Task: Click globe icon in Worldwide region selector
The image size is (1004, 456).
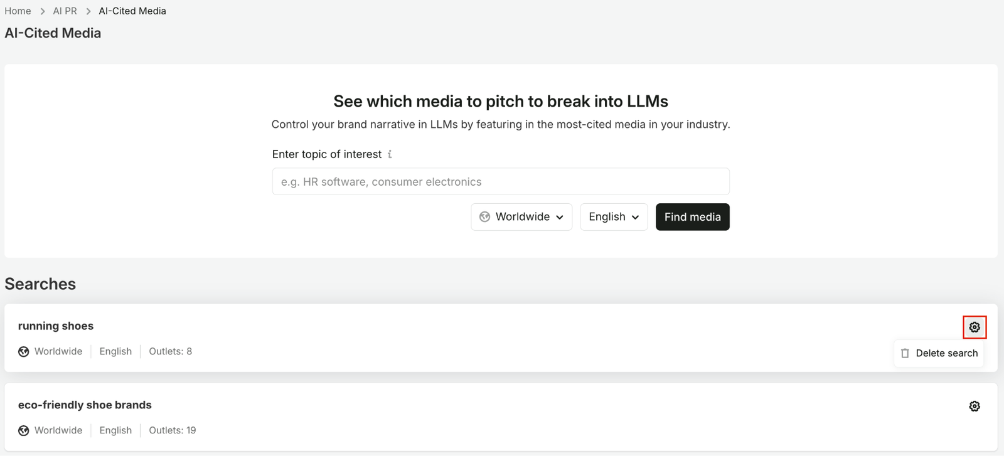Action: (x=484, y=217)
